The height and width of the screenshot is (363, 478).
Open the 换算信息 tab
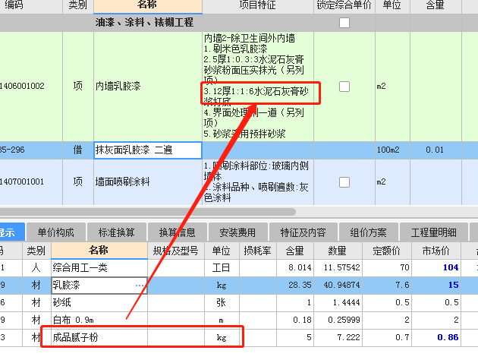[177, 232]
